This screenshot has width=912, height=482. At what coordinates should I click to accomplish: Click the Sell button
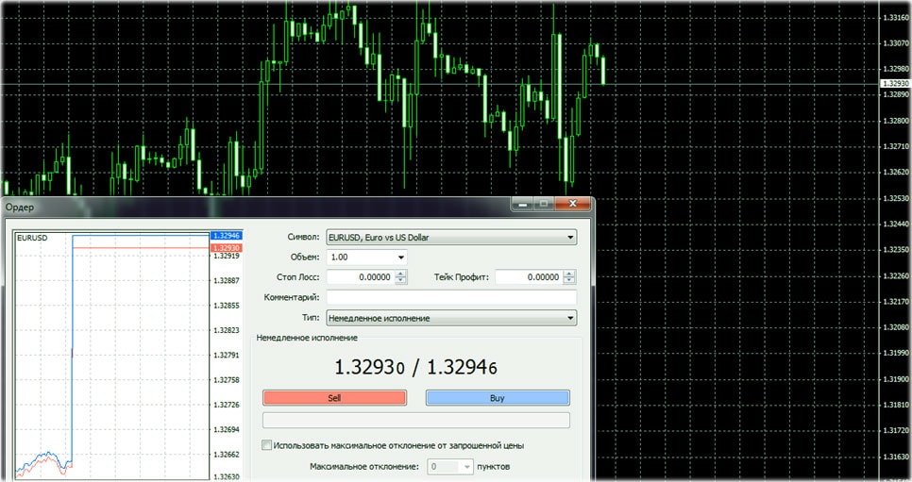click(x=334, y=398)
